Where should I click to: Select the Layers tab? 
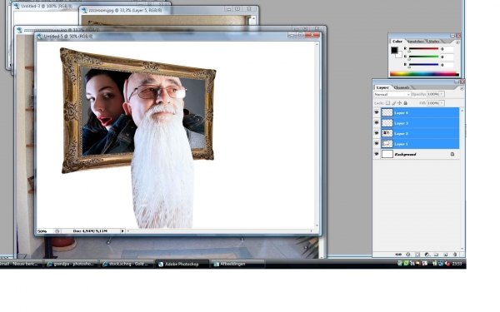(x=382, y=87)
